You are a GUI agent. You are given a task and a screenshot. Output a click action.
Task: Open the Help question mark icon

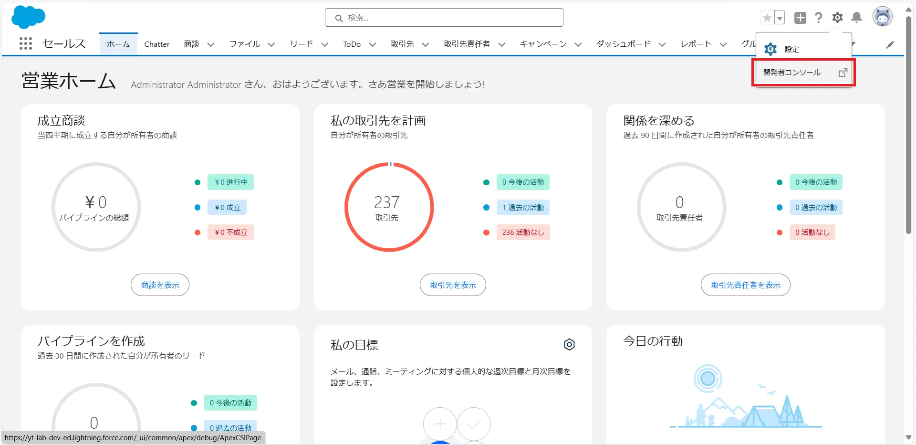click(819, 18)
